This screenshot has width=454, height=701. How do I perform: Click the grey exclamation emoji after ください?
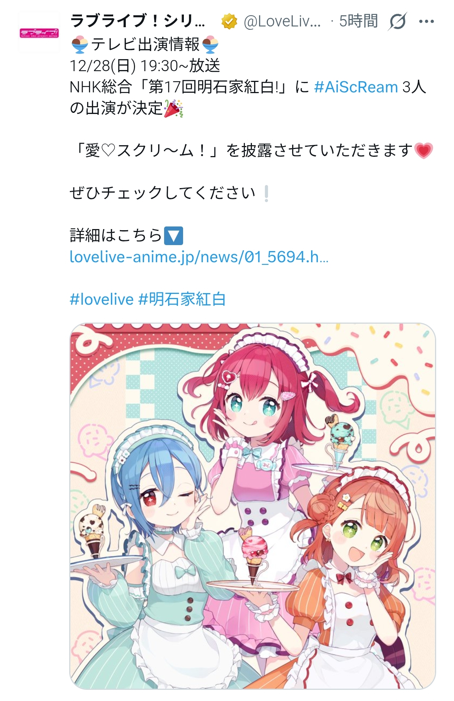[266, 193]
